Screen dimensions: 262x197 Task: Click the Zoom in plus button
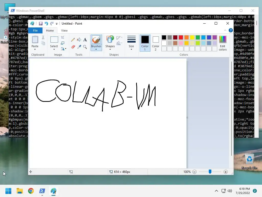[226, 172]
